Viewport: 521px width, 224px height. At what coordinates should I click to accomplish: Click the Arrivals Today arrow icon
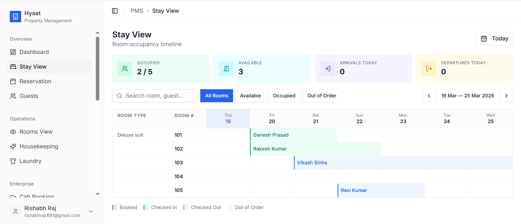[x=328, y=69]
